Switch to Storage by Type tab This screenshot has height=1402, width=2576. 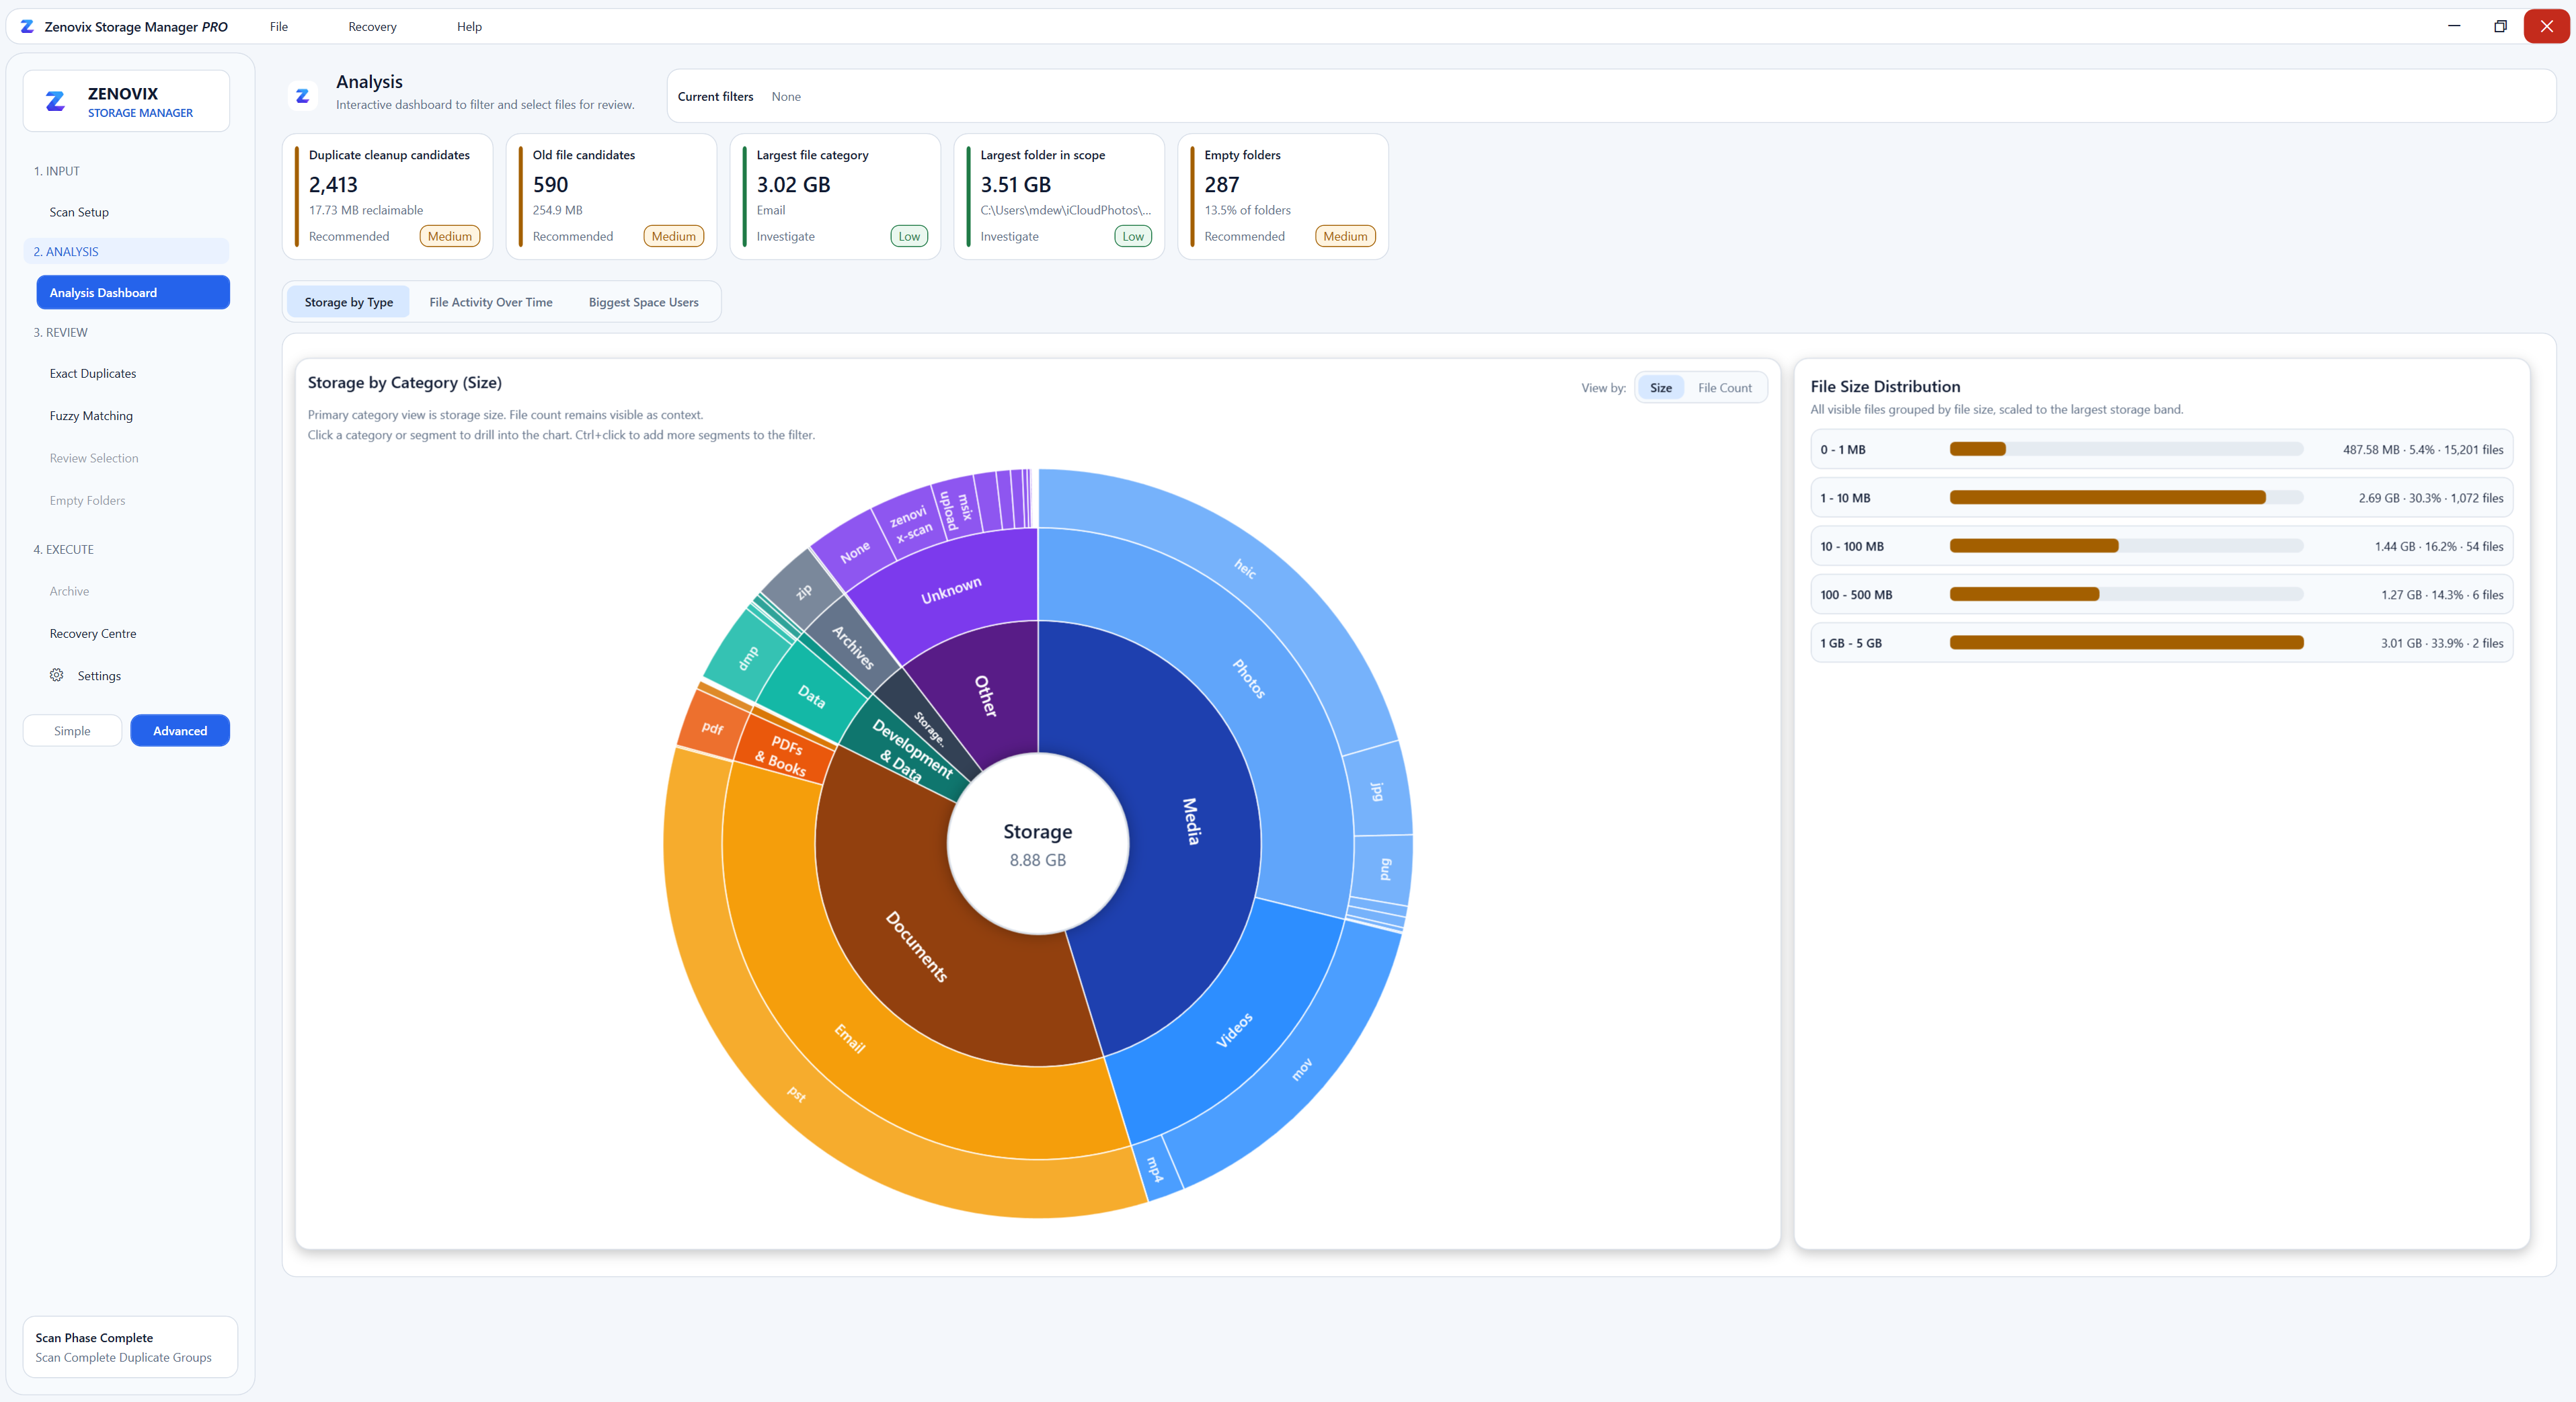pyautogui.click(x=348, y=302)
